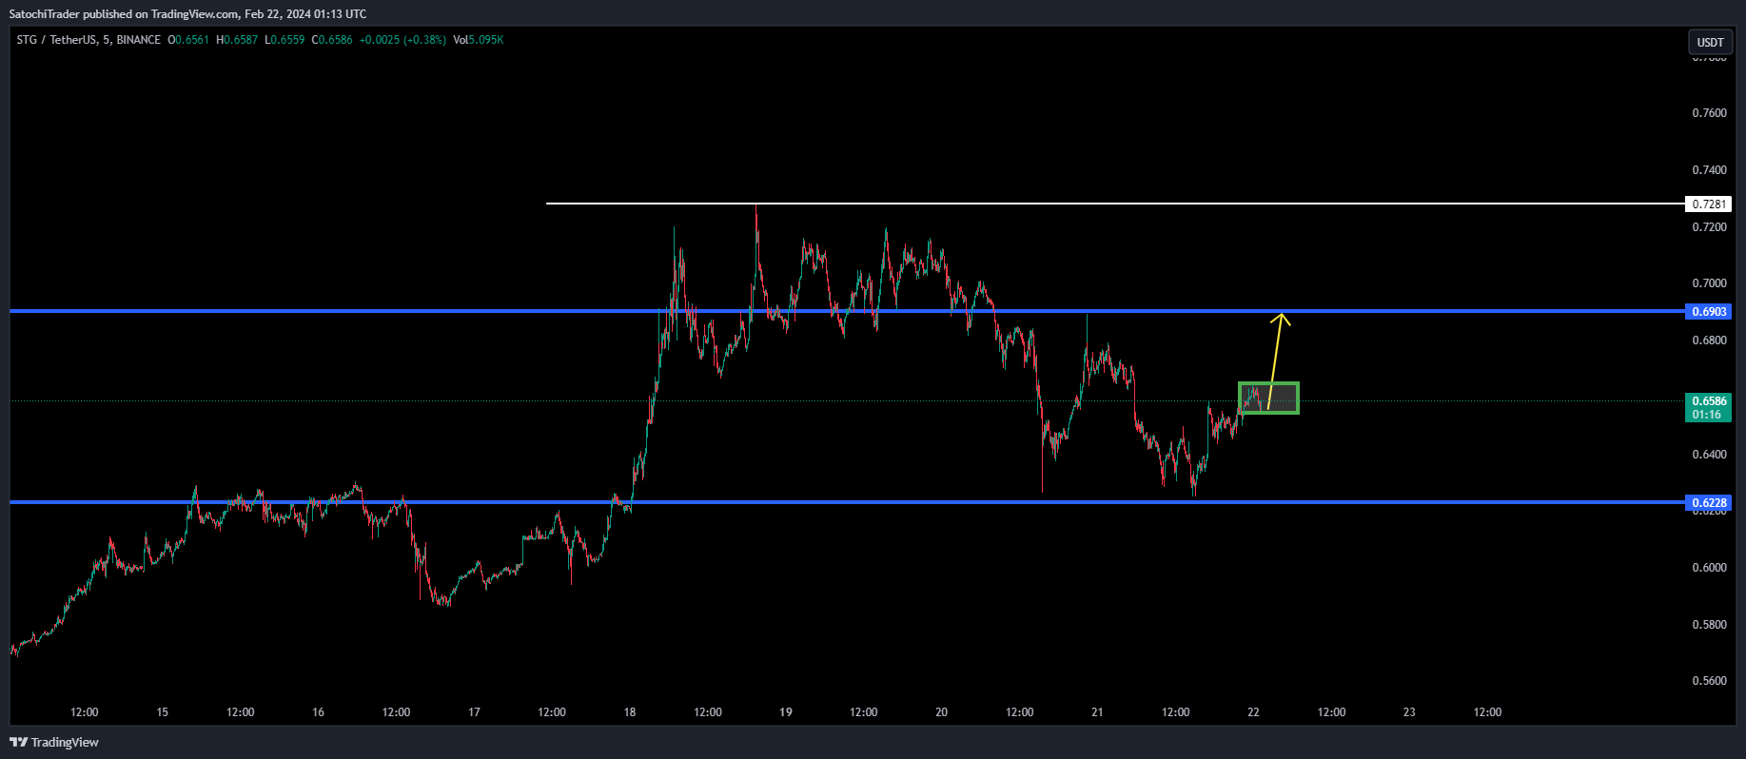Screen dimensions: 1746x759
Task: Click the 0.7600 price axis label
Action: [x=1709, y=113]
